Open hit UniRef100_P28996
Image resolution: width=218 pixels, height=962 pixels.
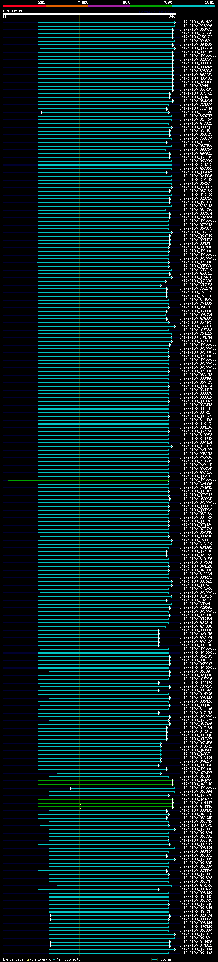[196, 26]
